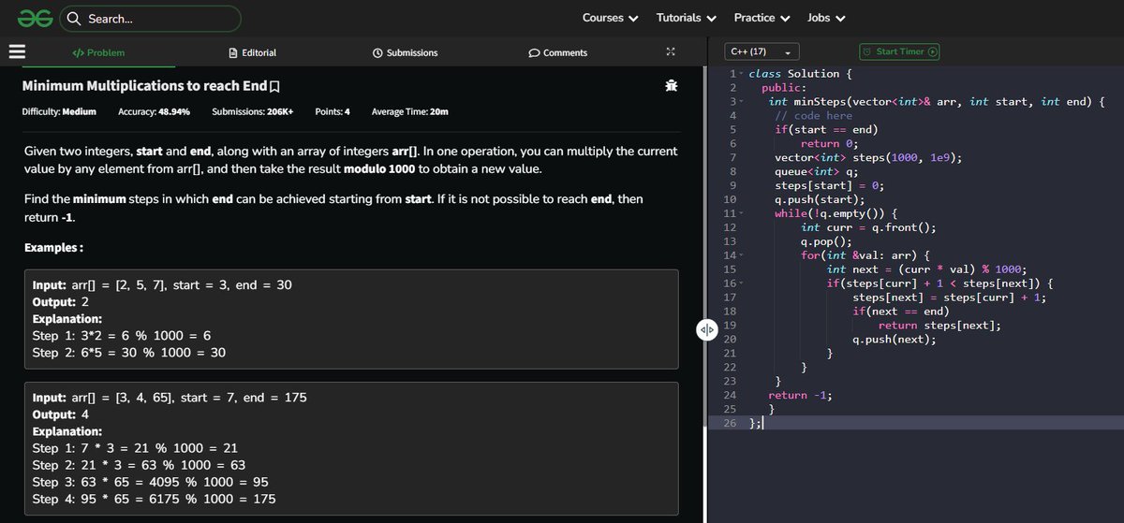Click the Start Timer button
This screenshot has width=1124, height=523.
pos(900,51)
